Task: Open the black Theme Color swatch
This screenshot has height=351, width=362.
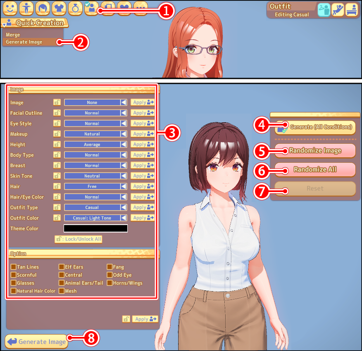Action: pos(95,228)
